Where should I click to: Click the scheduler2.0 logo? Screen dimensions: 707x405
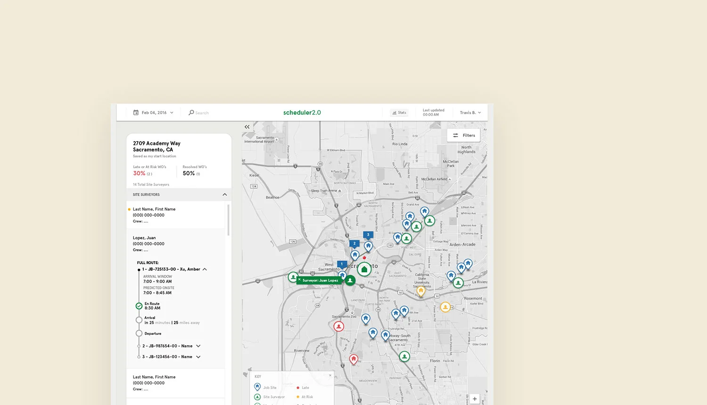[x=302, y=113]
